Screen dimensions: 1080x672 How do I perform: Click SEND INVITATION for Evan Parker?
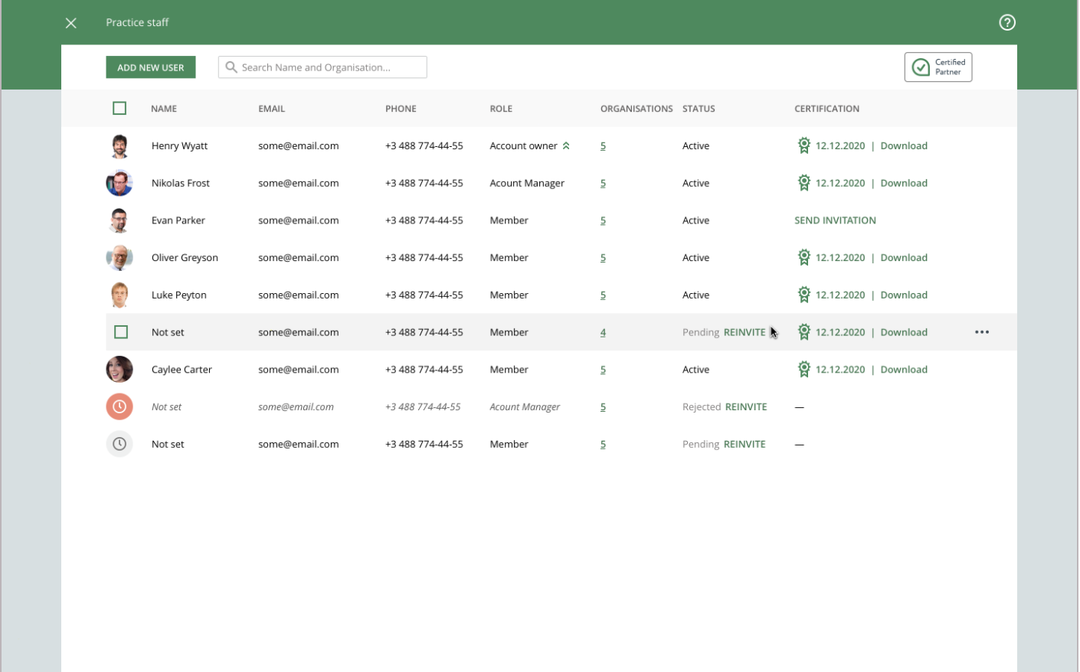point(835,220)
